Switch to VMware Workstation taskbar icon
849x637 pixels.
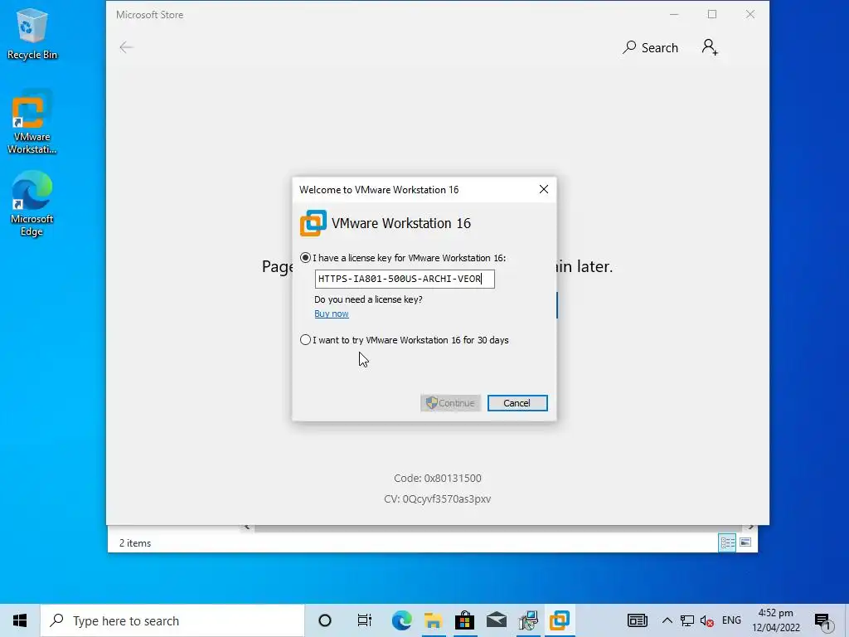pos(560,620)
